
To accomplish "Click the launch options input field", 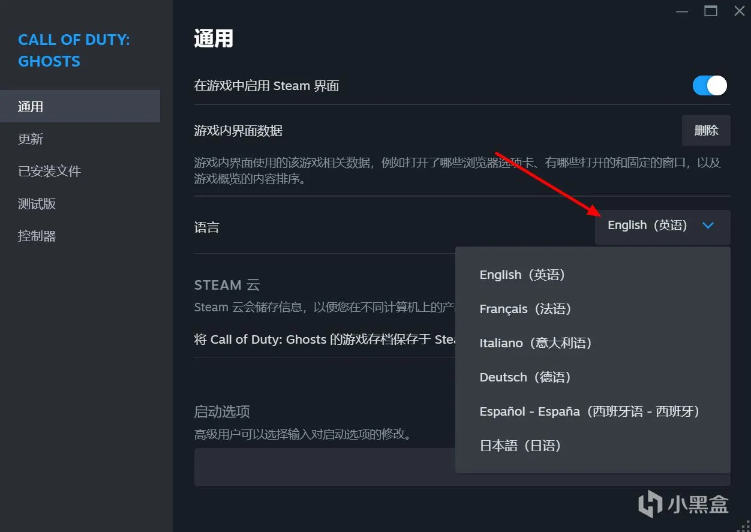I will point(462,467).
